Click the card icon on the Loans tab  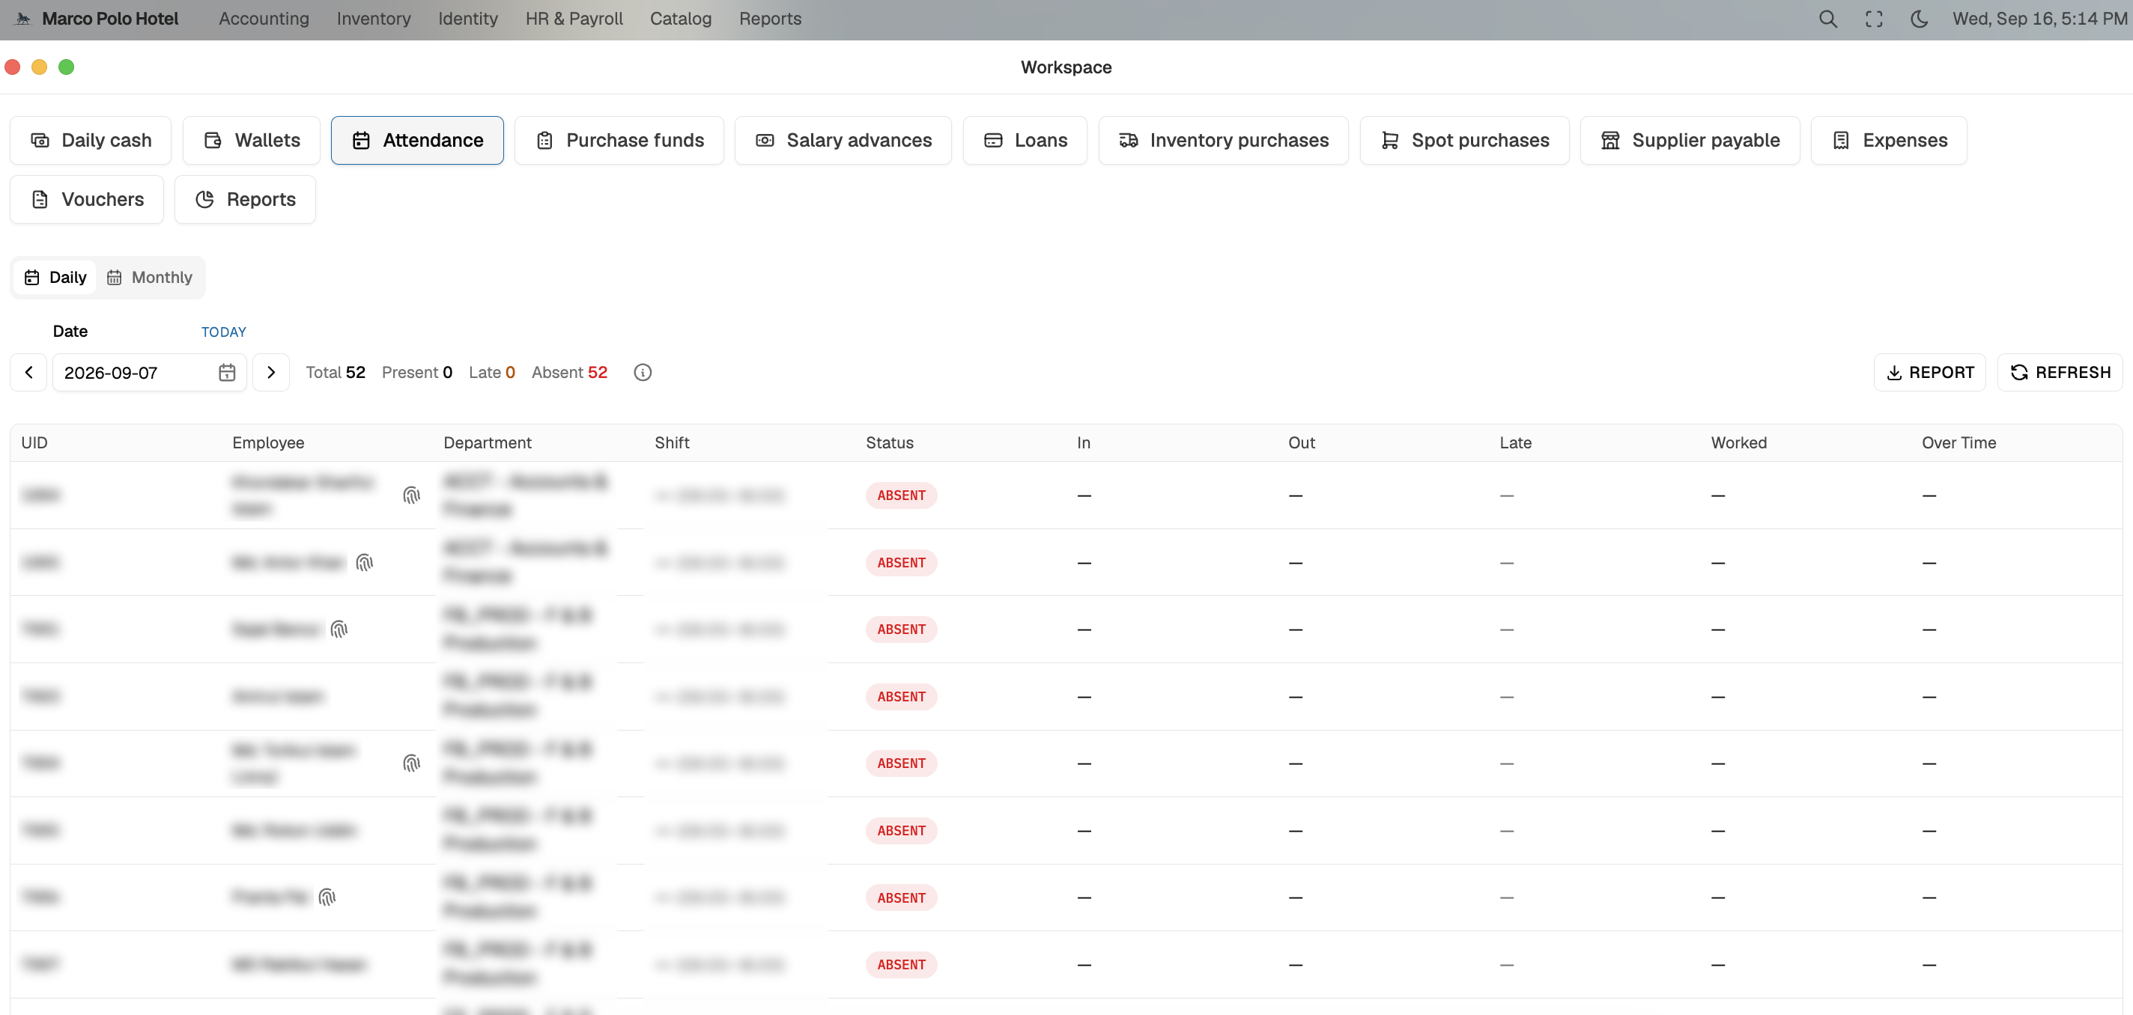pos(993,141)
